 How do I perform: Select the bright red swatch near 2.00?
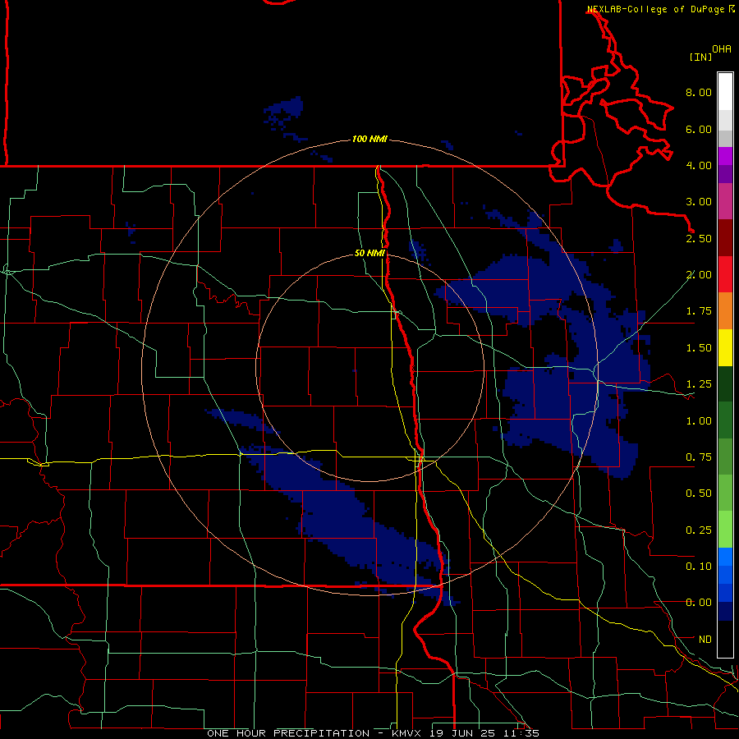725,275
